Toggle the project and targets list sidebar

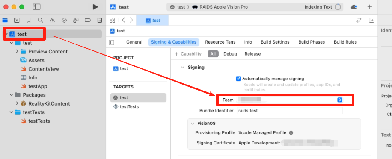point(112,43)
